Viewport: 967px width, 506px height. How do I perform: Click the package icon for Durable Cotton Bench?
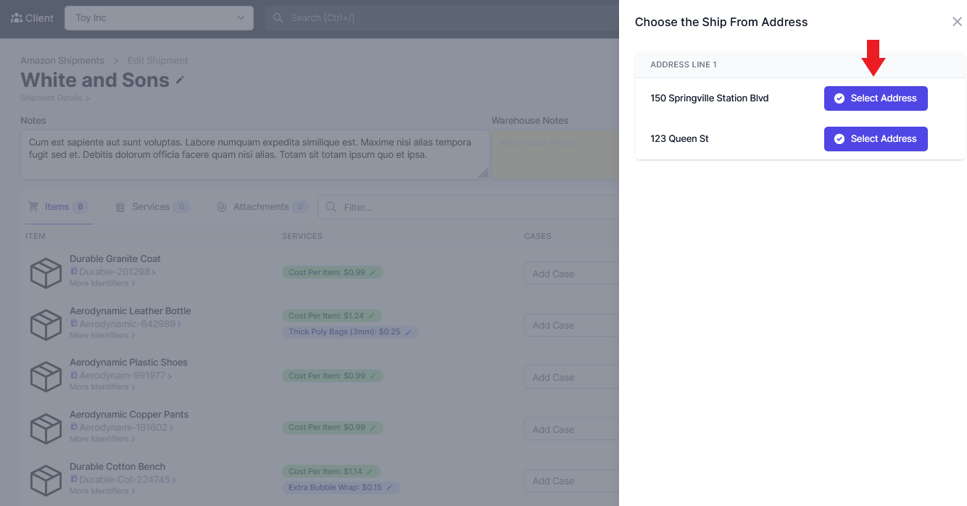(x=46, y=480)
